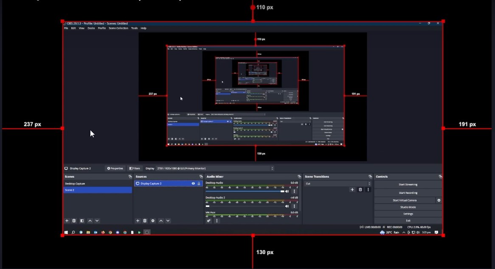Adjust Desktop Audio 2 volume slider
This screenshot has height=269, width=495.
coord(245,206)
